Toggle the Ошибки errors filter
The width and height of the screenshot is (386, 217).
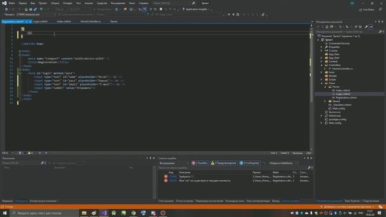(x=200, y=163)
